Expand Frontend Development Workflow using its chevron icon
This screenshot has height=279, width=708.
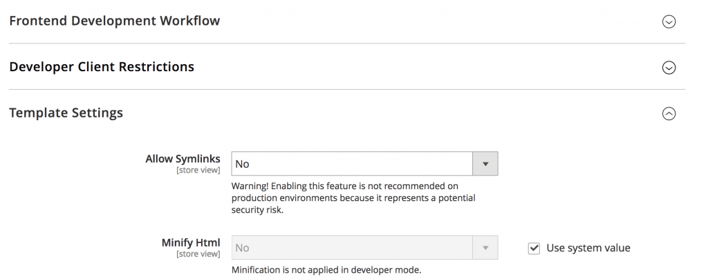(x=669, y=21)
